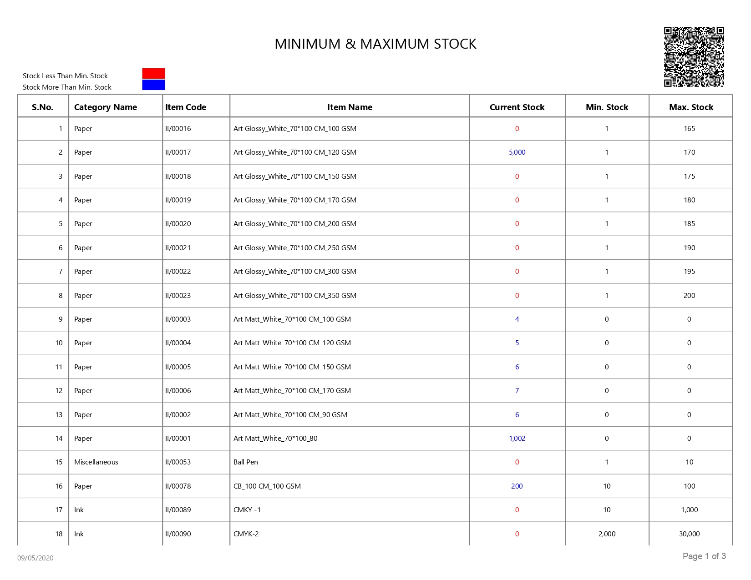Click the Category Name column header

106,107
